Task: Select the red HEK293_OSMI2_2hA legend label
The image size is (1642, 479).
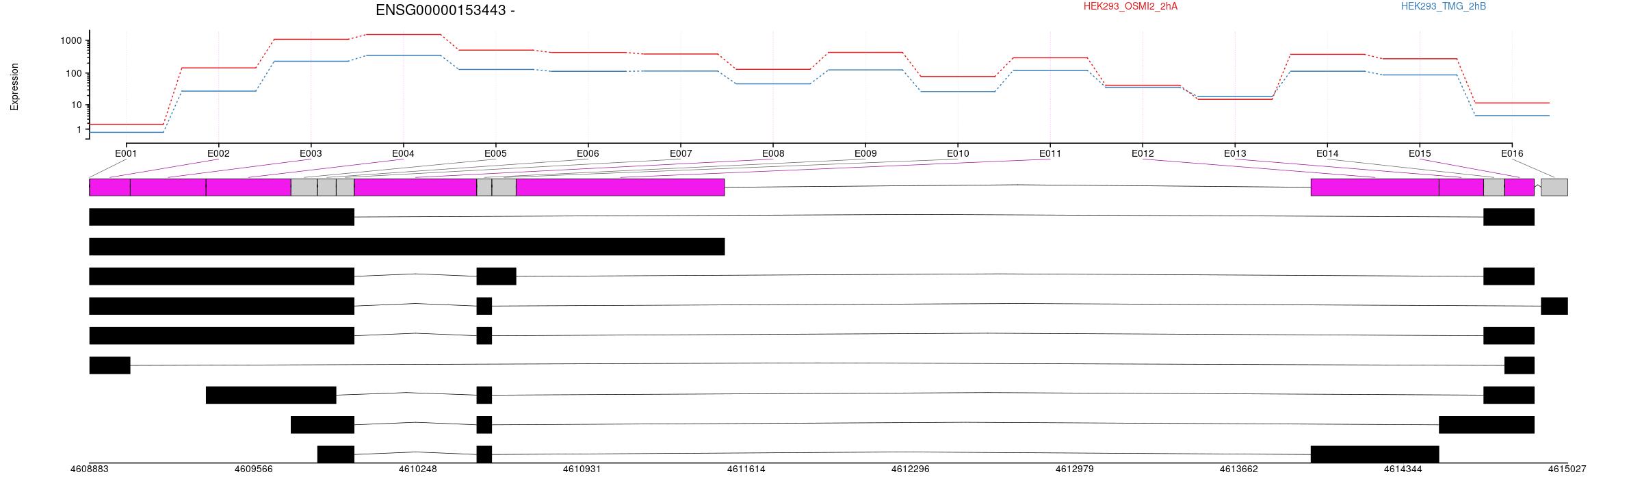Action: click(1130, 6)
